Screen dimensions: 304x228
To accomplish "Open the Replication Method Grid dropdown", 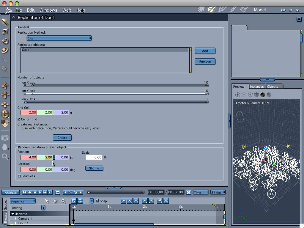I will (59, 38).
